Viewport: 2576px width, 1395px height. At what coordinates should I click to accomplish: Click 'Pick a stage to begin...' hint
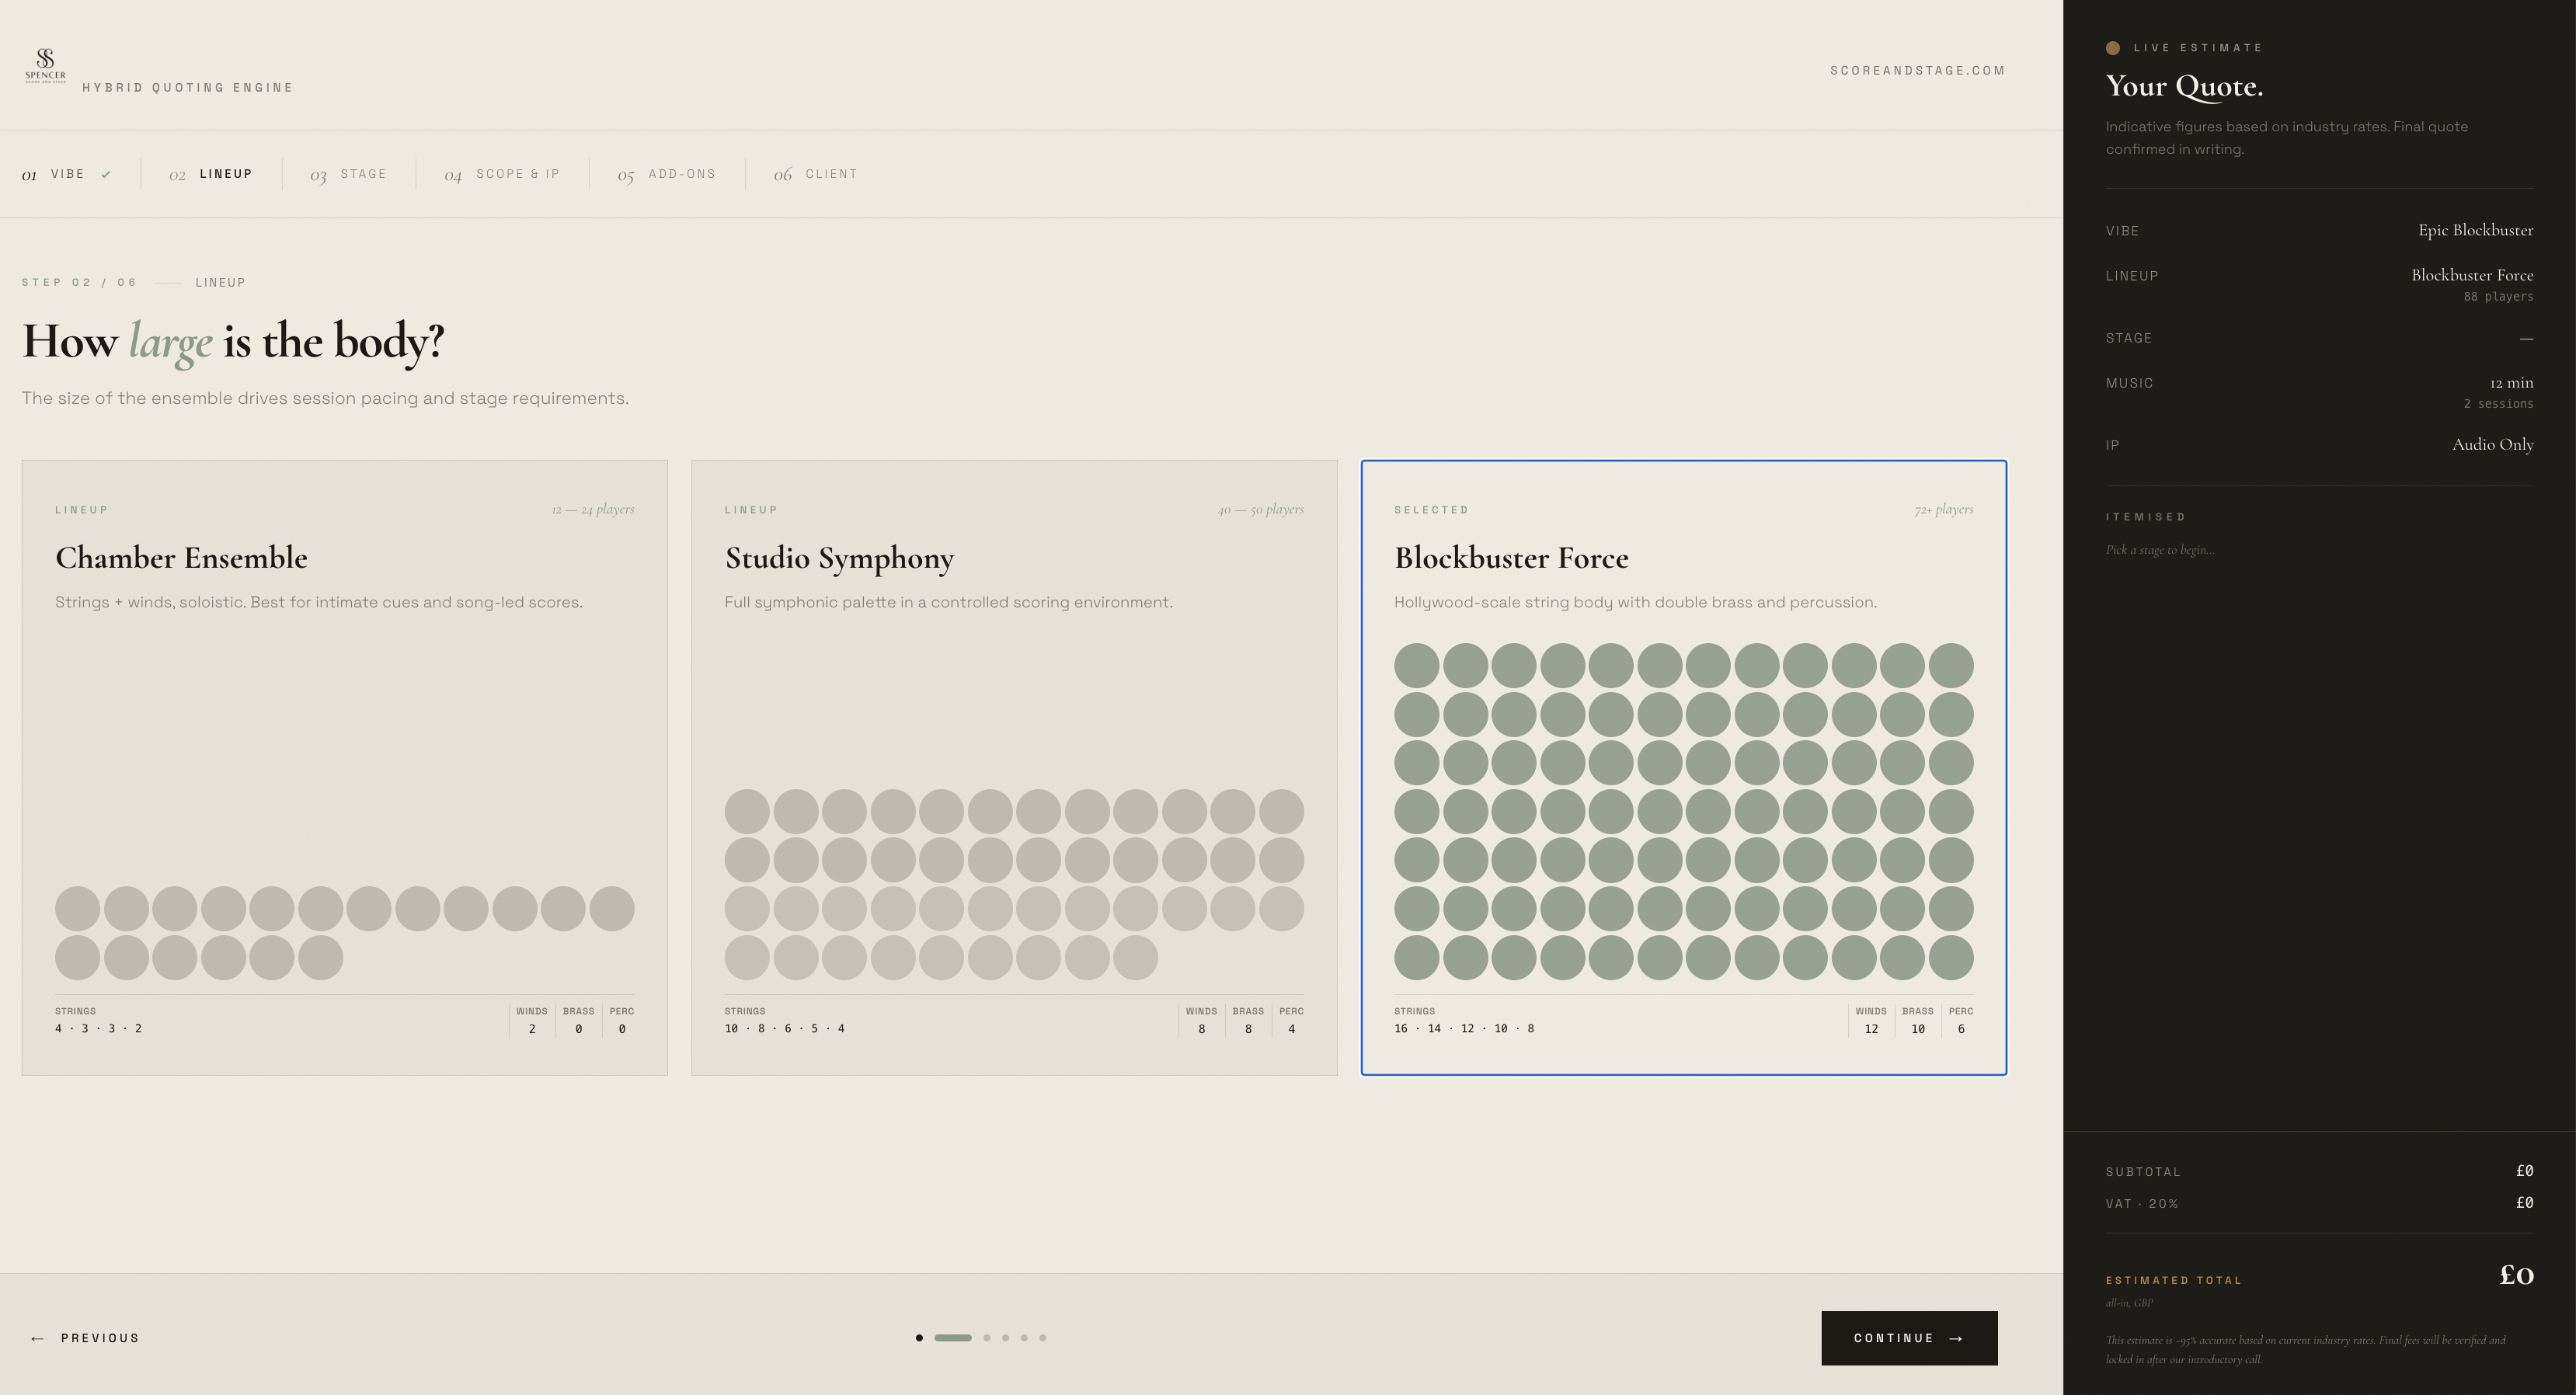(2160, 550)
